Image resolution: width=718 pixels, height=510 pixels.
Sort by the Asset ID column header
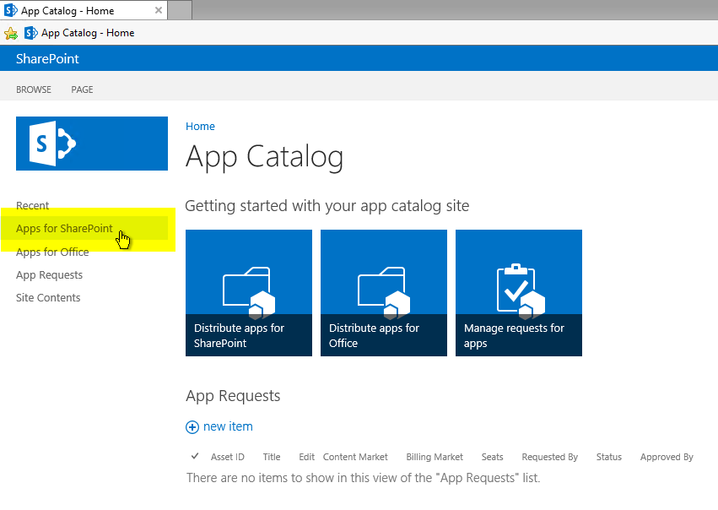coord(227,457)
